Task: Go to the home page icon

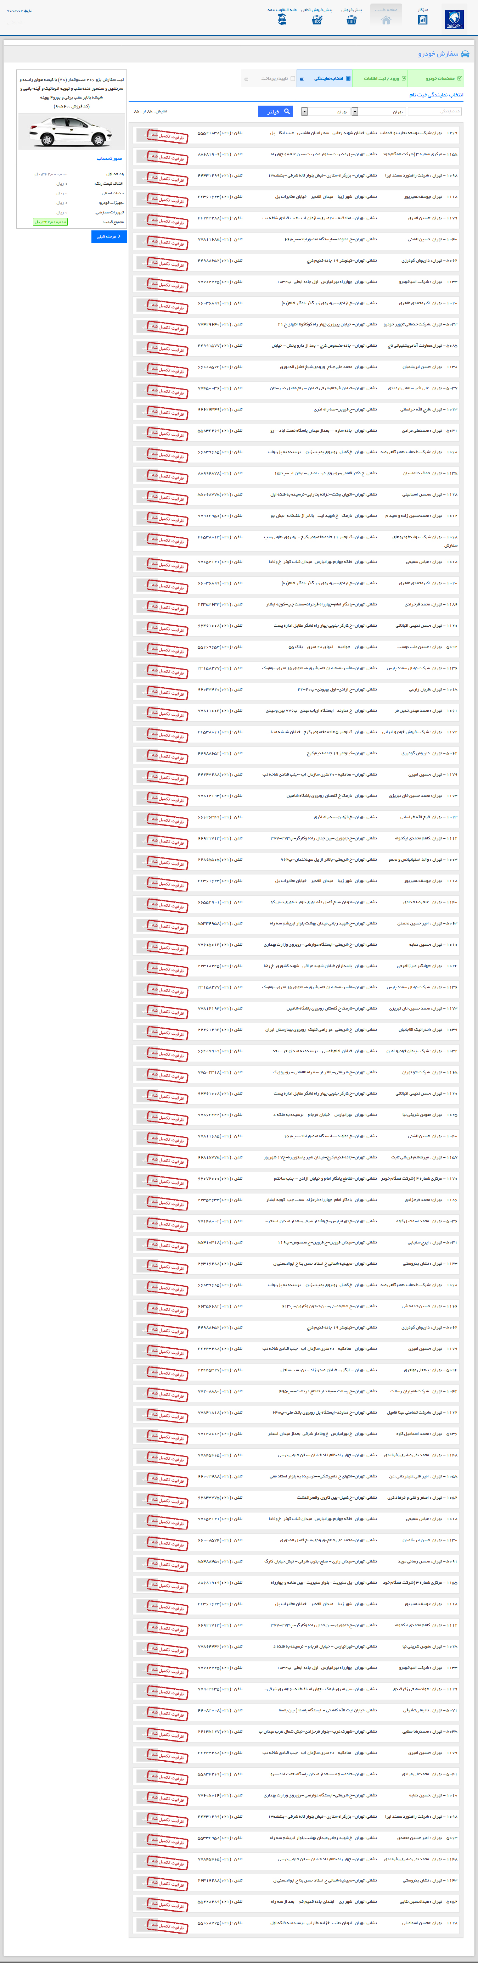Action: [386, 20]
